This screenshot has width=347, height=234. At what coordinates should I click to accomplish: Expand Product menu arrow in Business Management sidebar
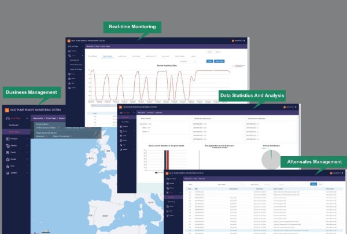(x=27, y=139)
